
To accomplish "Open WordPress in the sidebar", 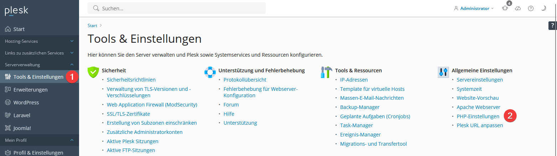I will 40,102.
